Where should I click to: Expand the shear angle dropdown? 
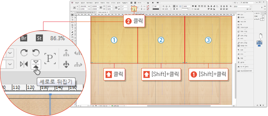(x=128, y=9)
